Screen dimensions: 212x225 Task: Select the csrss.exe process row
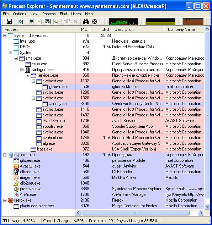103,64
